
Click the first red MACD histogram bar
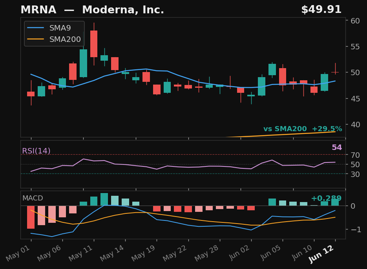pyautogui.click(x=31, y=217)
